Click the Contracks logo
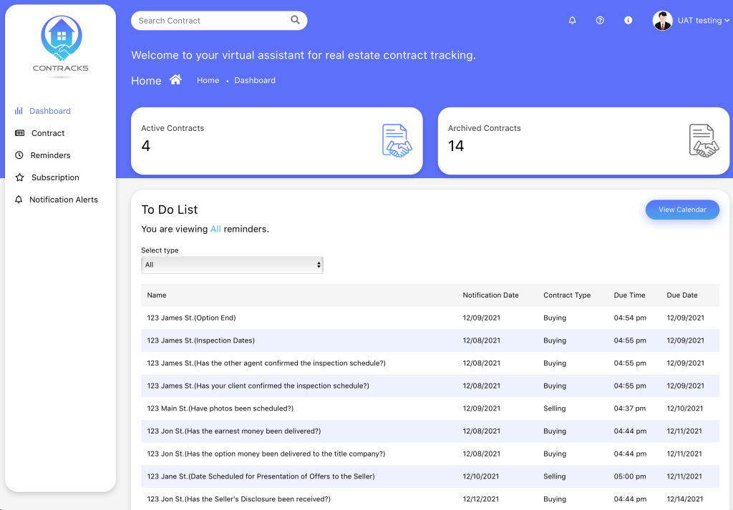 pyautogui.click(x=61, y=46)
